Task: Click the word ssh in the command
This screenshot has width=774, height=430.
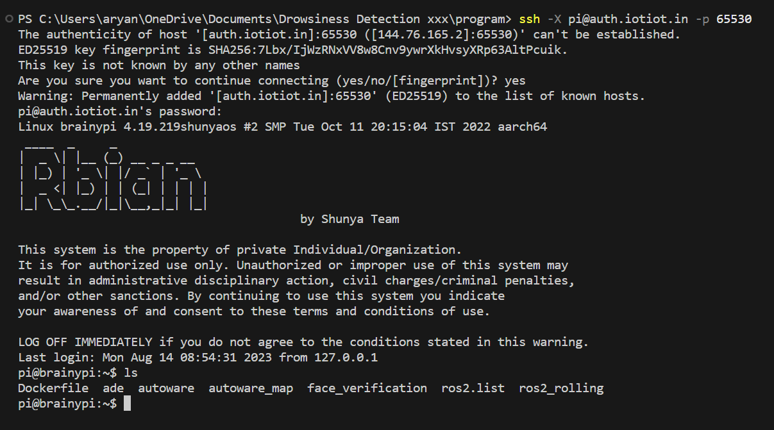Action: click(529, 19)
